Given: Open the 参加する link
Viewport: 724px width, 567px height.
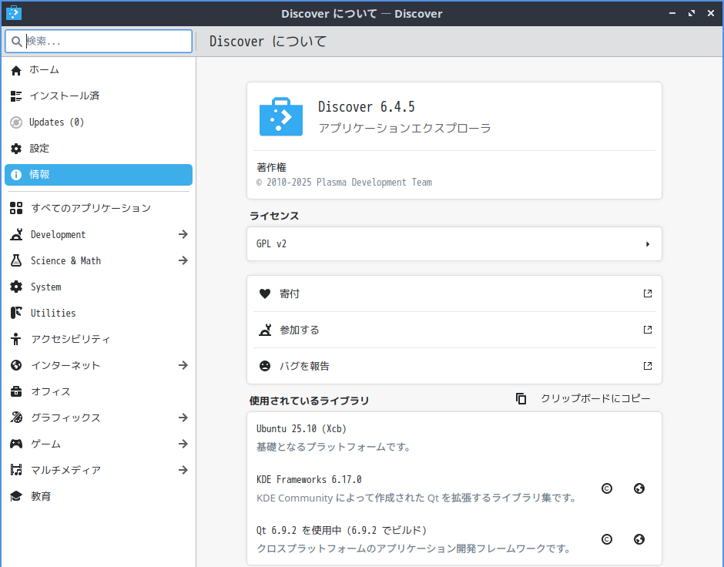Looking at the screenshot, I should [454, 330].
